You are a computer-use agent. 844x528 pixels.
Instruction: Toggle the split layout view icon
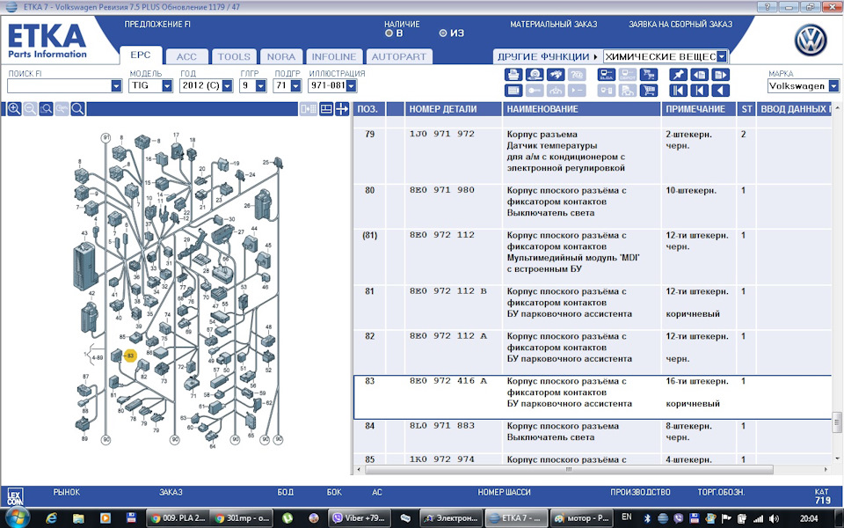pos(325,109)
